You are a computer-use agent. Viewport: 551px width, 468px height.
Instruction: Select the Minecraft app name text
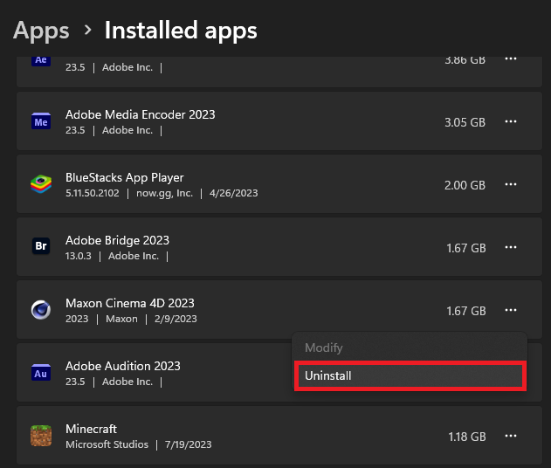(x=91, y=429)
